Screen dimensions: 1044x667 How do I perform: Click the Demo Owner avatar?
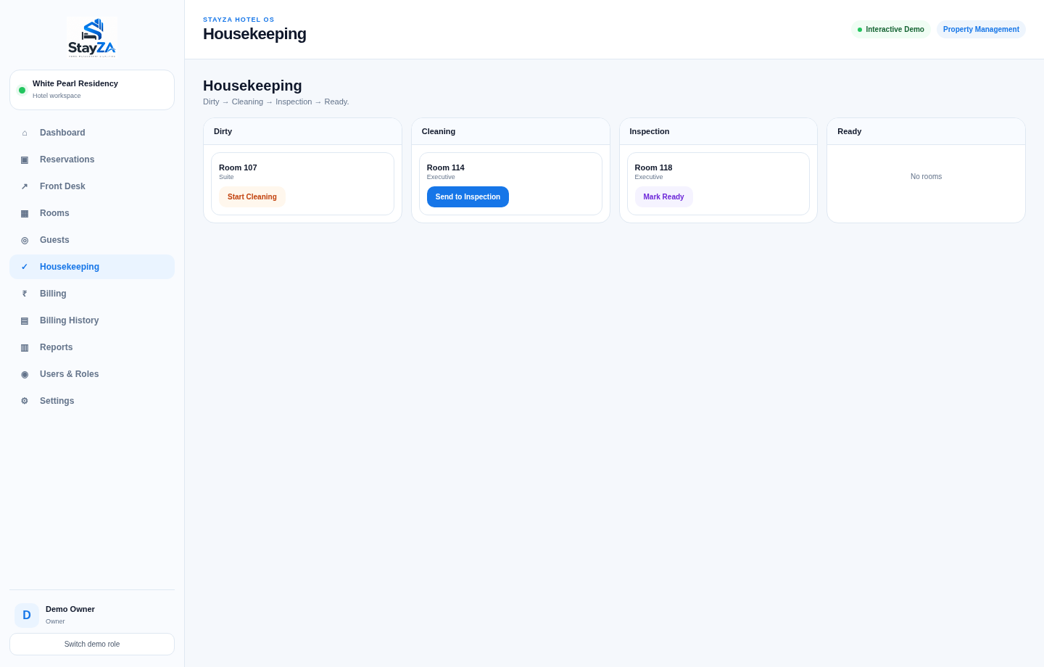27,616
